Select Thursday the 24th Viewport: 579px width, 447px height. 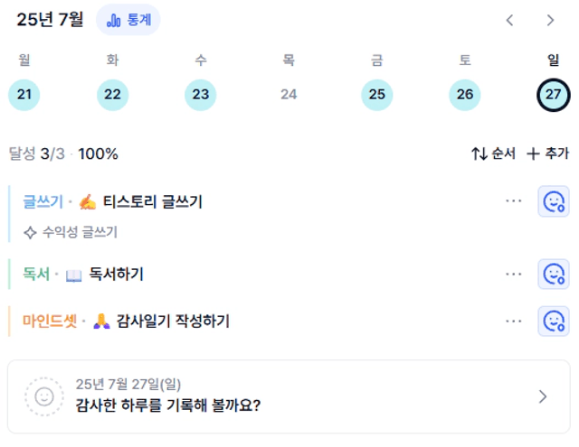pyautogui.click(x=289, y=95)
